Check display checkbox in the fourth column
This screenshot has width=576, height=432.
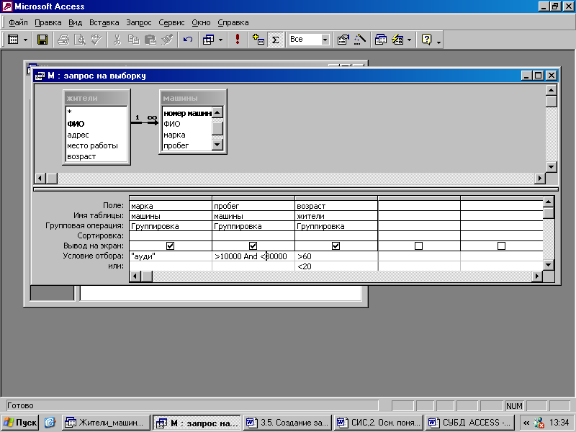click(x=418, y=246)
